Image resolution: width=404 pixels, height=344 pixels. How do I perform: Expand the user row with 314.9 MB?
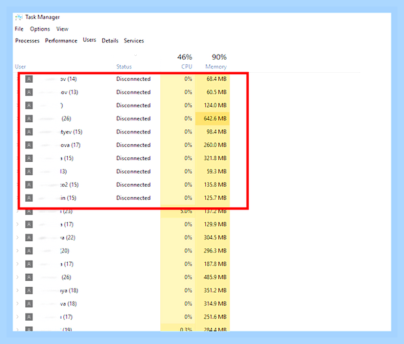(x=17, y=304)
